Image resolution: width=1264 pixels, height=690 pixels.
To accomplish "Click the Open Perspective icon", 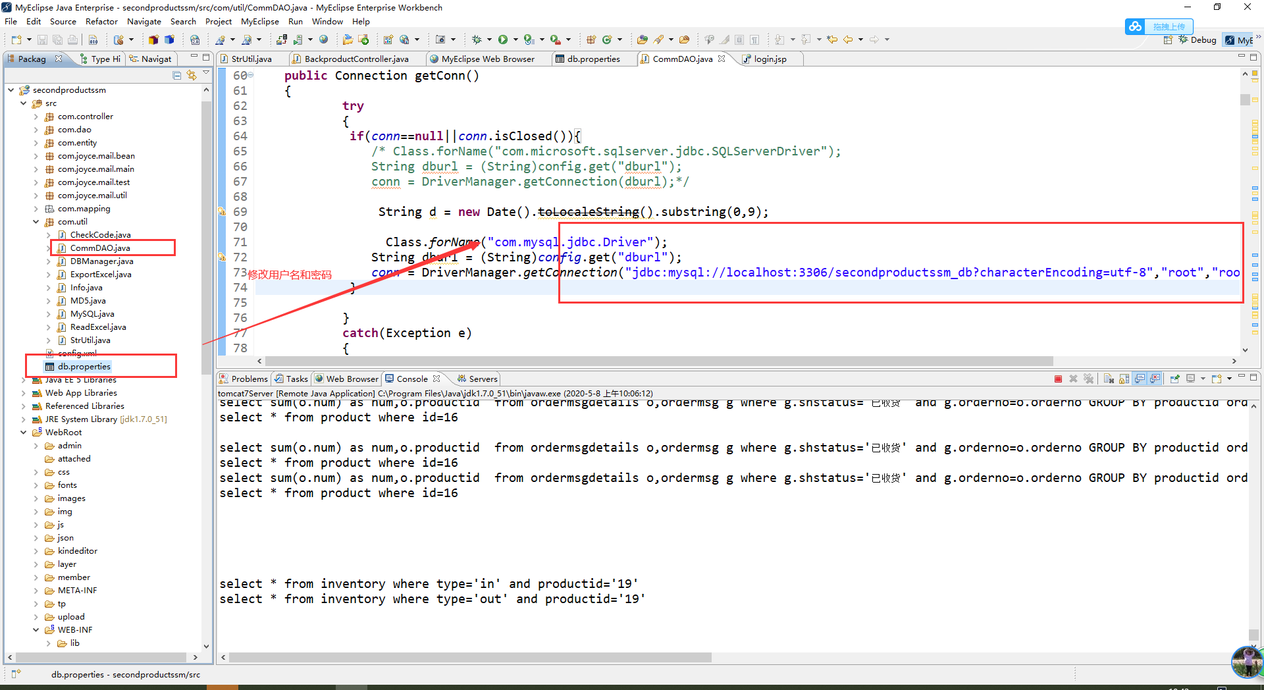I will coord(1168,40).
